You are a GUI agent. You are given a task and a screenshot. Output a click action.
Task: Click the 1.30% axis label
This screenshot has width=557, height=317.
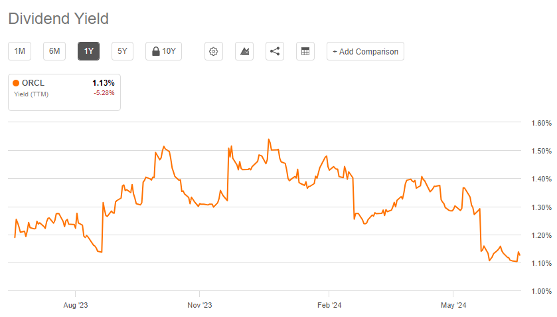(541, 207)
